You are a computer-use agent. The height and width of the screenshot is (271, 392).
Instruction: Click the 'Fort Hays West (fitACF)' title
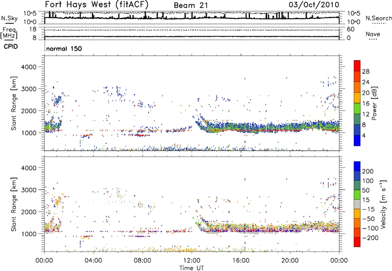tap(97, 4)
